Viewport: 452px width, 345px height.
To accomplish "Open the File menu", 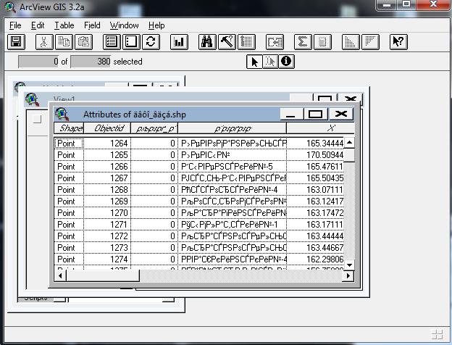I will pos(15,25).
